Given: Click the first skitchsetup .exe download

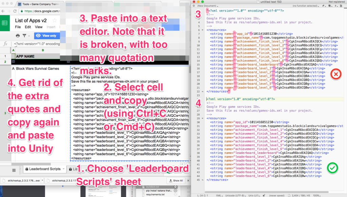Looking at the screenshot, I should 21,181.
